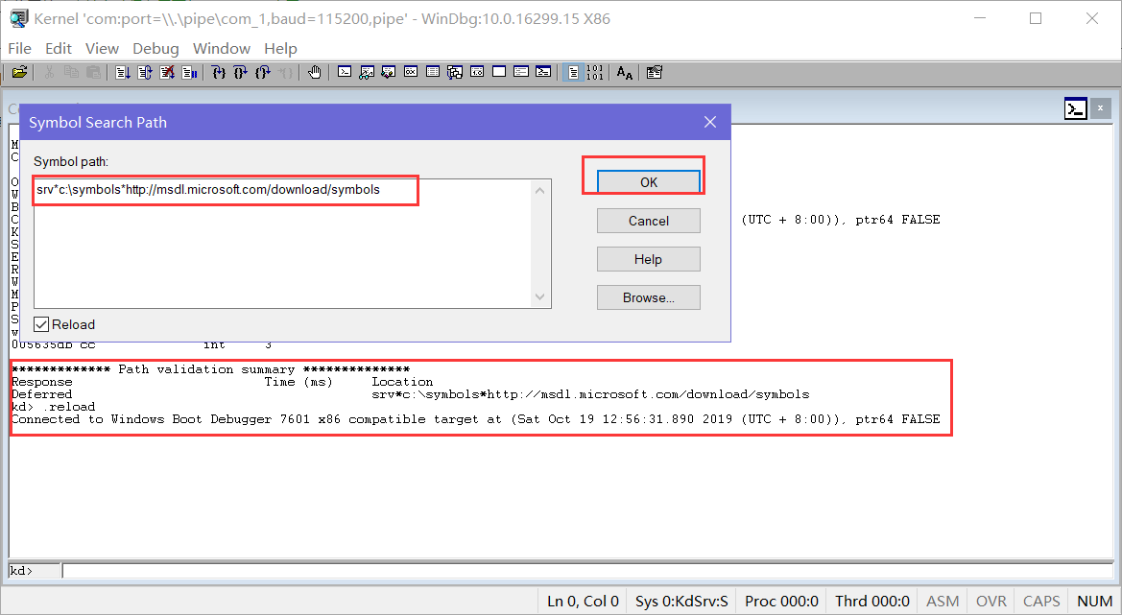1122x615 pixels.
Task: Close the docked Command window
Action: (x=1101, y=108)
